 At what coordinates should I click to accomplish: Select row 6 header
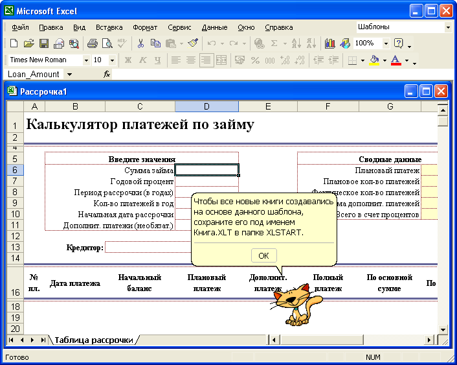(15, 170)
